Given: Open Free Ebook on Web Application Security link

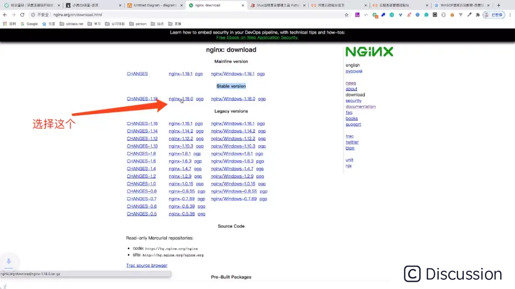Looking at the screenshot, I should [257, 38].
